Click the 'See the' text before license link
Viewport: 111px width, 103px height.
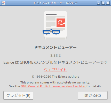14,86
